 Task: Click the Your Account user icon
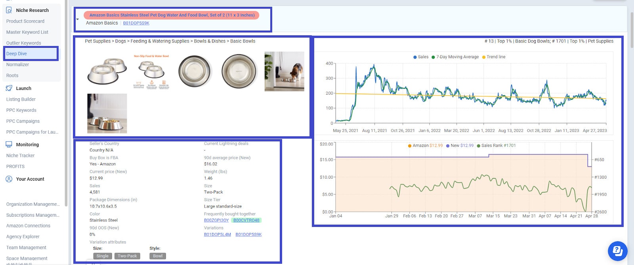pyautogui.click(x=9, y=179)
